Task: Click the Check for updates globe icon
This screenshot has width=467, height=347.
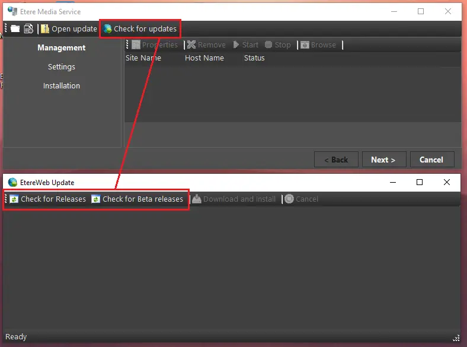Action: point(107,28)
